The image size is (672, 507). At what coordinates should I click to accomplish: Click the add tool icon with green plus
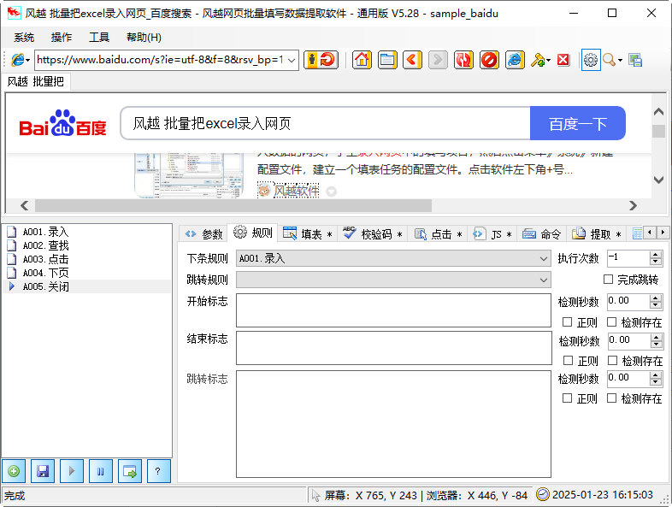tap(538, 60)
